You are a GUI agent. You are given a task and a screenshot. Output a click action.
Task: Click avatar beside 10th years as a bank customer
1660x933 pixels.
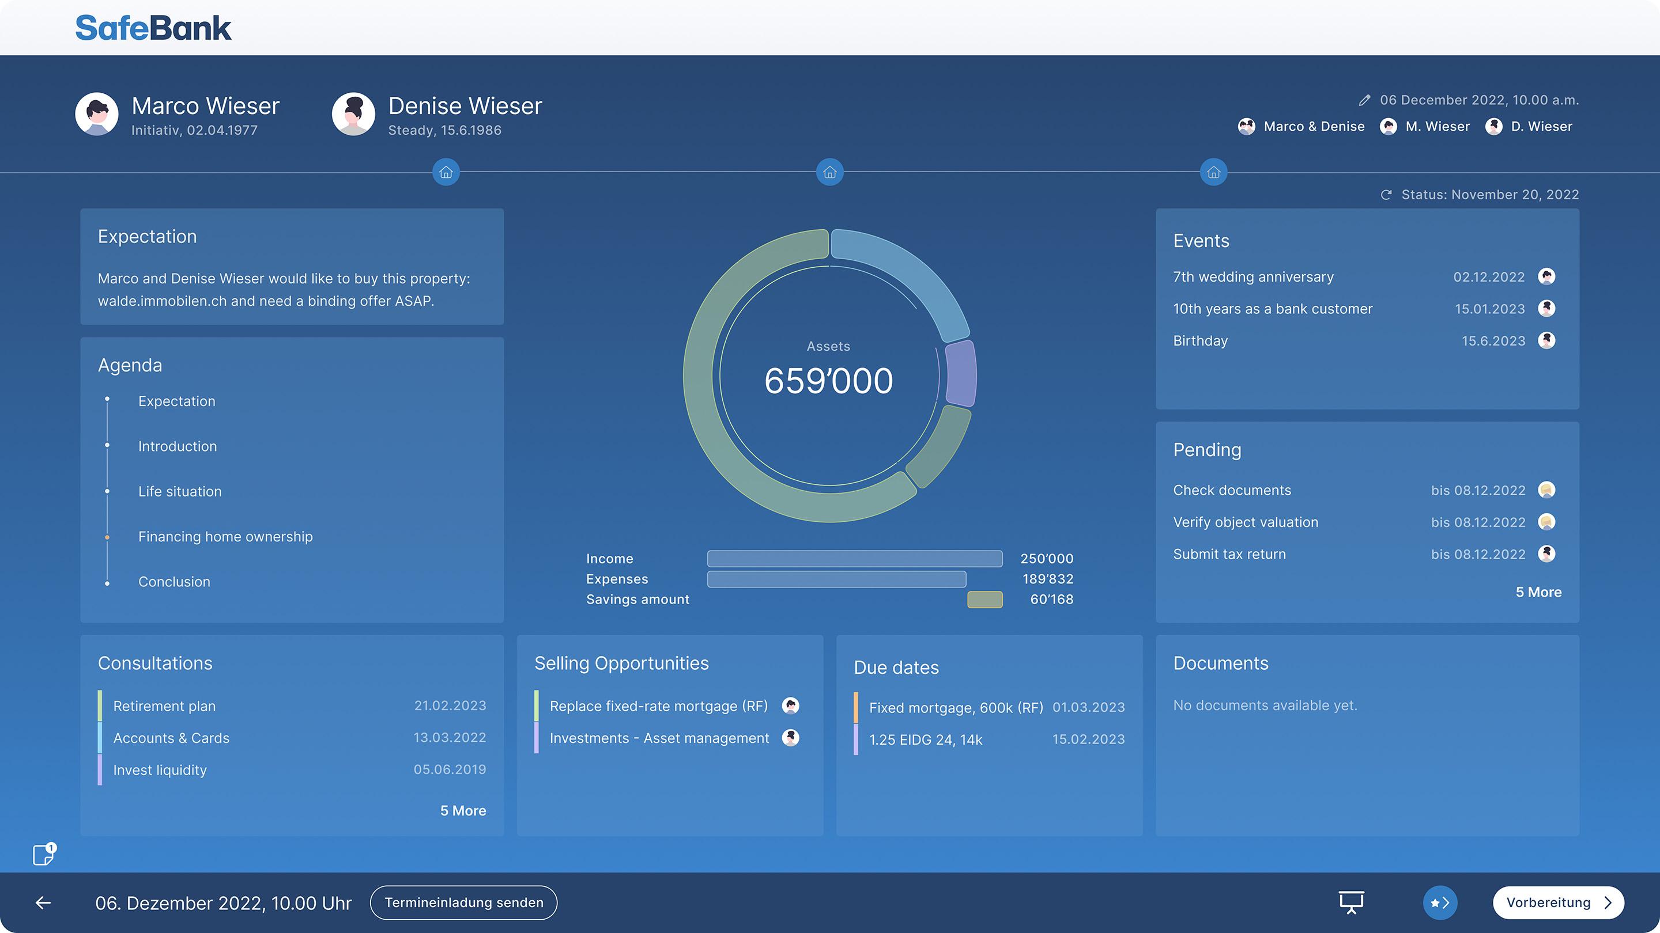pos(1546,309)
